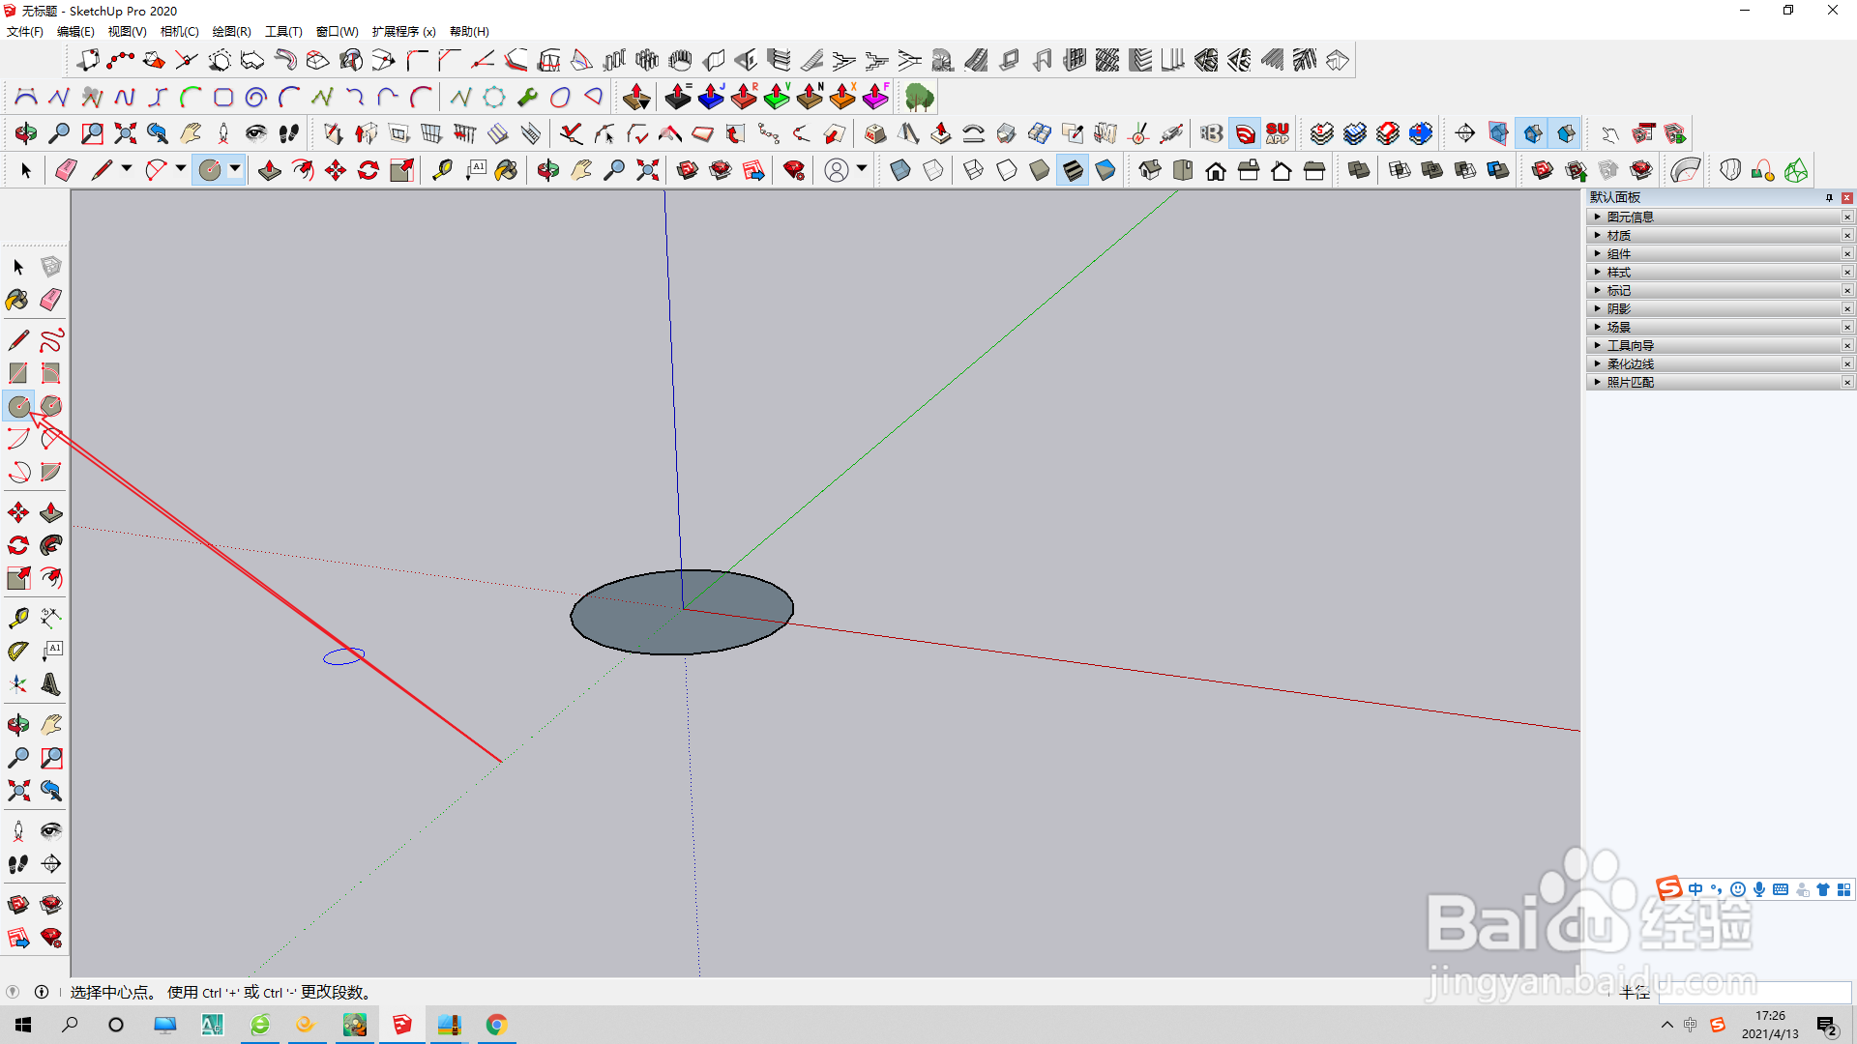Open the Circle tool dropdown arrow
Viewport: 1857px width, 1044px height.
[235, 169]
